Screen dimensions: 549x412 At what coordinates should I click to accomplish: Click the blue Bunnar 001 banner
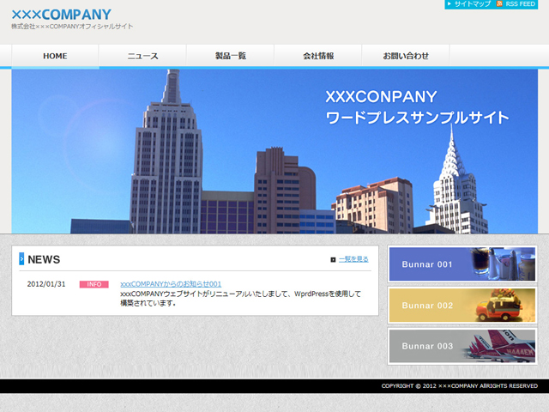coord(462,264)
